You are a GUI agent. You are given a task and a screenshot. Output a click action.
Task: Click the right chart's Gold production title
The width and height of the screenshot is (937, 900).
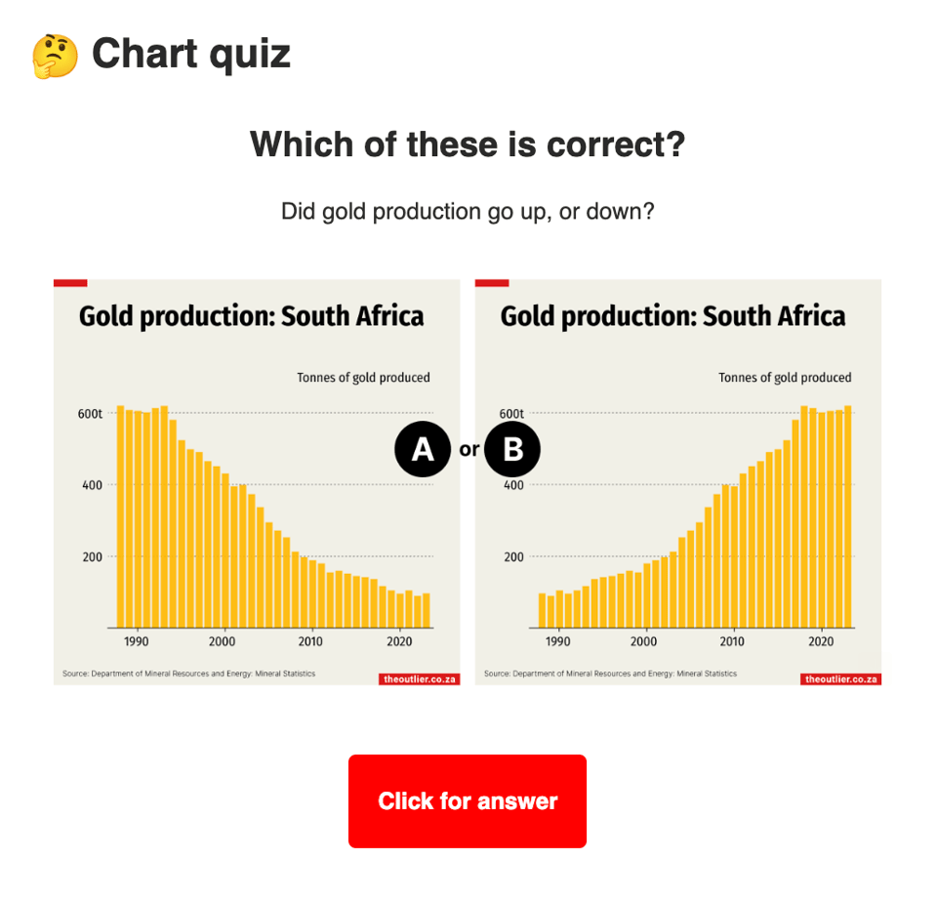click(x=672, y=316)
